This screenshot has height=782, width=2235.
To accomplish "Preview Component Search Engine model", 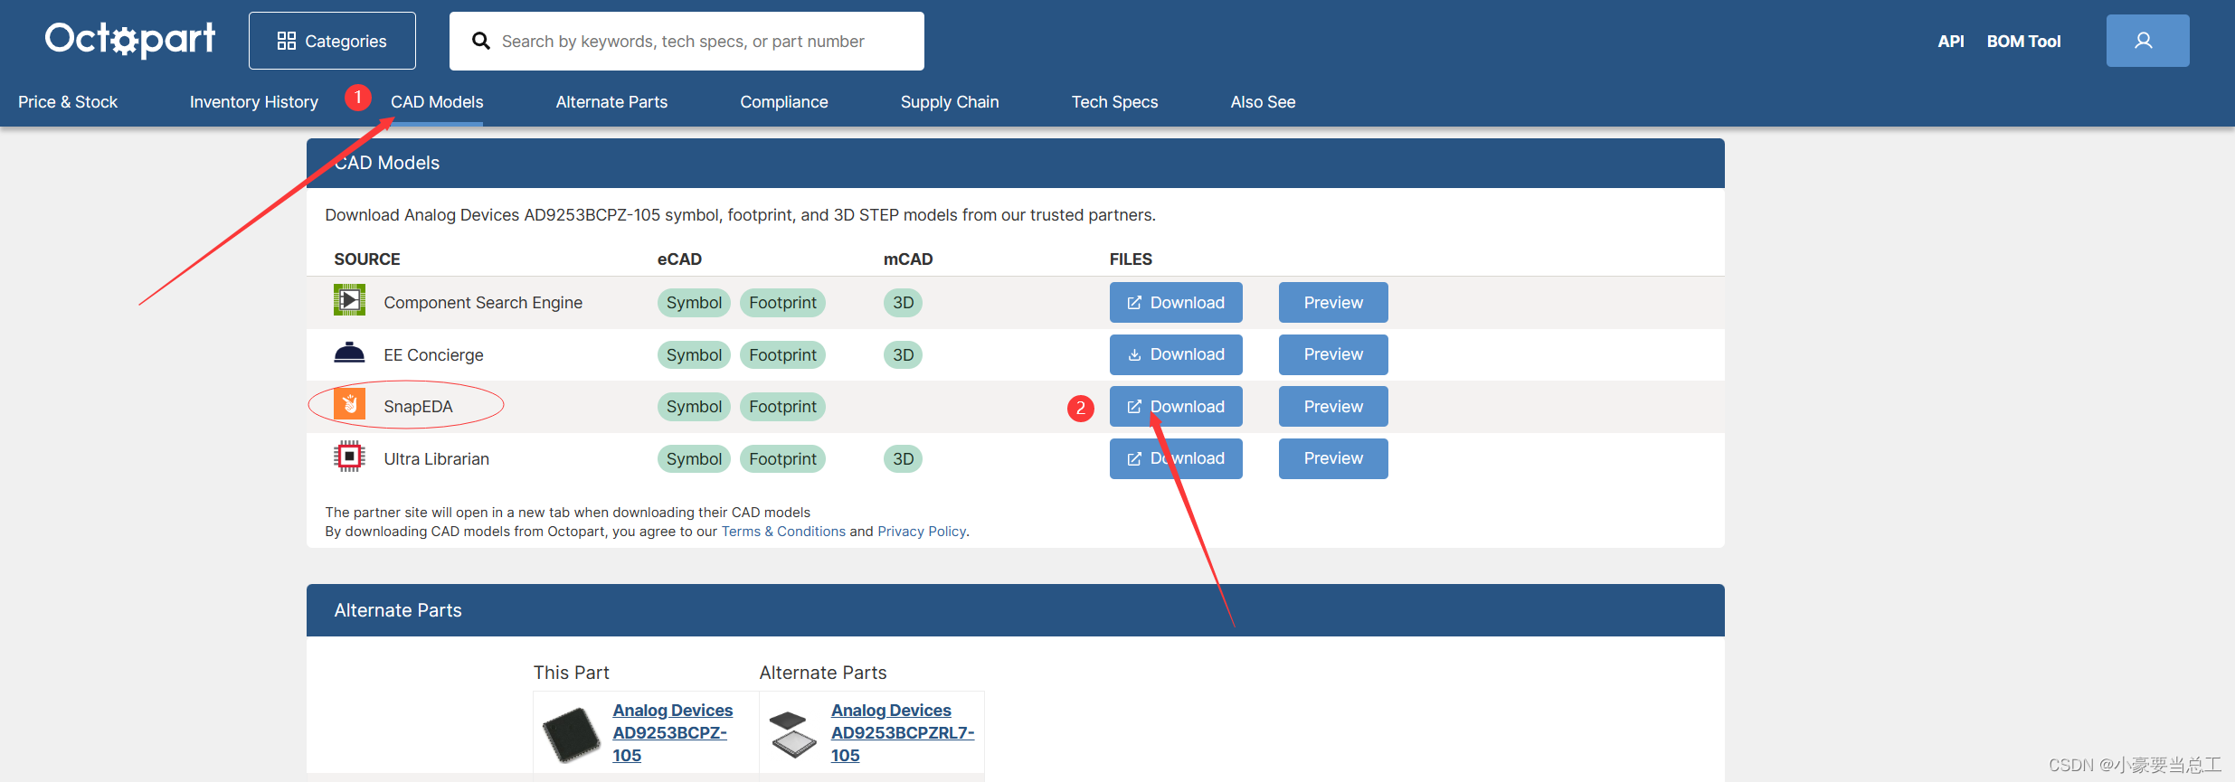I will coord(1333,303).
